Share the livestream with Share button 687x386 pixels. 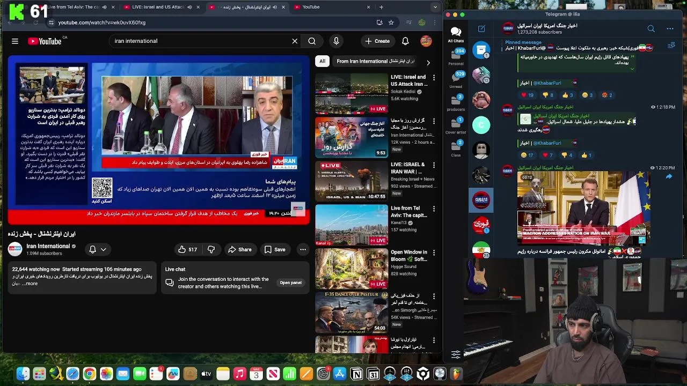tap(239, 249)
